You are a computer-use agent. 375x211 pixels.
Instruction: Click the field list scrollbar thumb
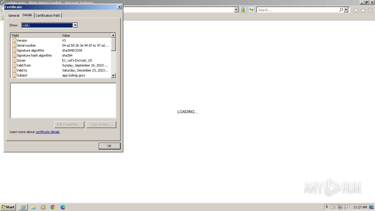(x=113, y=44)
